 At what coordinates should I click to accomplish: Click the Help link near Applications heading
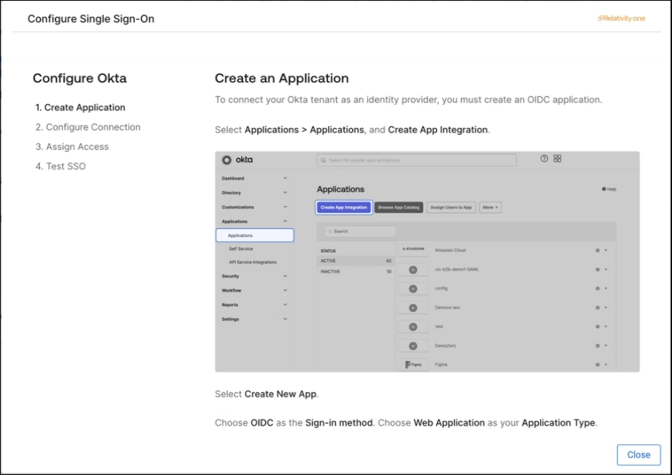point(609,189)
